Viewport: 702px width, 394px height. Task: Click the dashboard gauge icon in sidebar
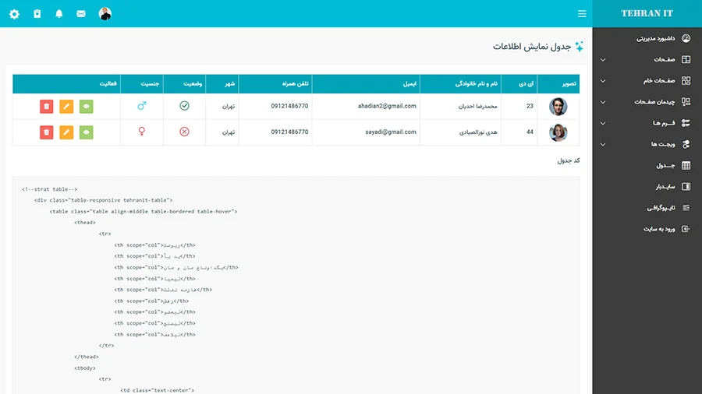tap(686, 38)
